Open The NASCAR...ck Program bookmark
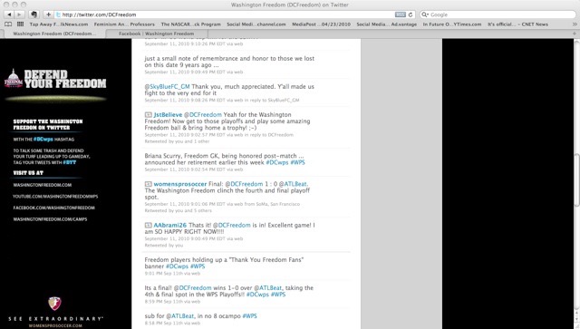 click(191, 24)
